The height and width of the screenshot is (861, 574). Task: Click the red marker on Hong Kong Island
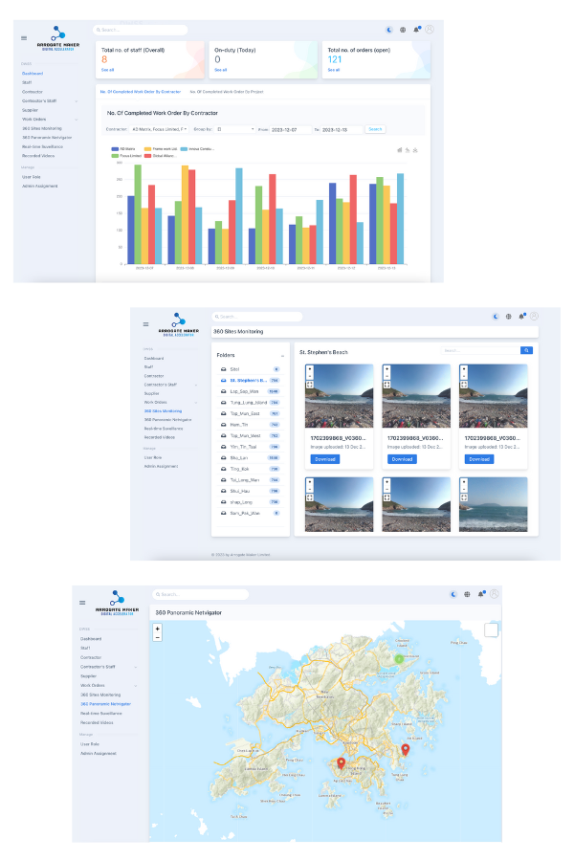(340, 762)
